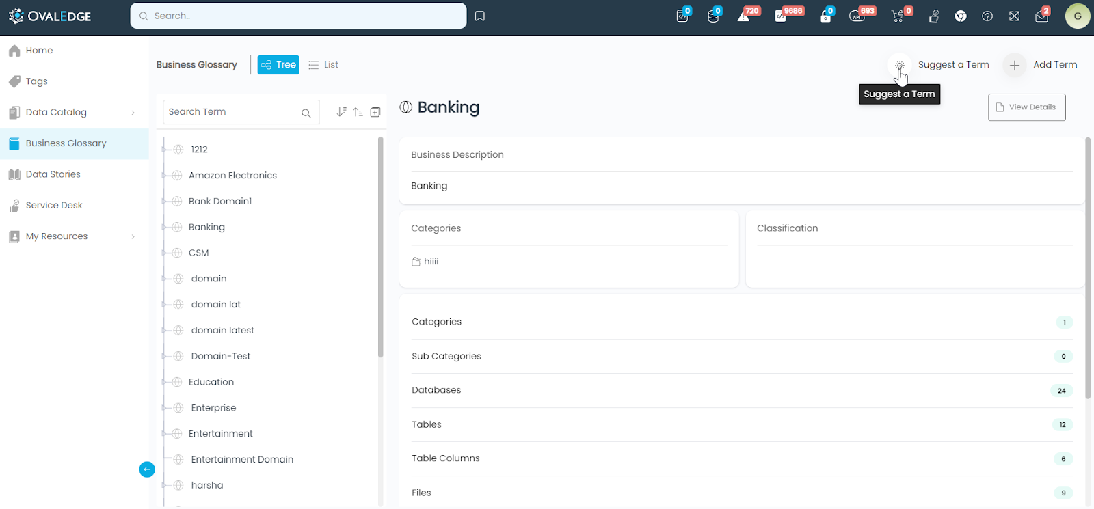Viewport: 1094px width, 509px height.
Task: Open the Tables count row
Action: coord(742,424)
